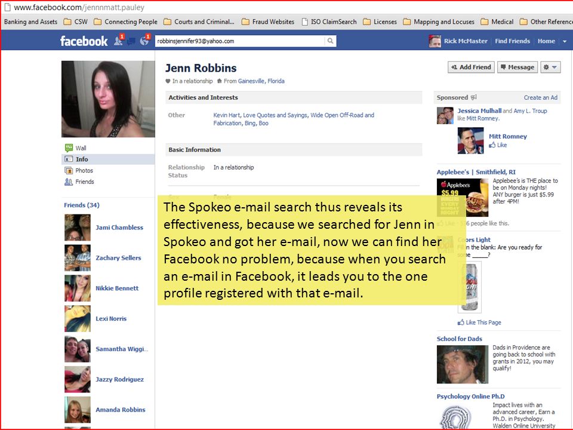Open gear options dropdown on profile

[x=550, y=67]
